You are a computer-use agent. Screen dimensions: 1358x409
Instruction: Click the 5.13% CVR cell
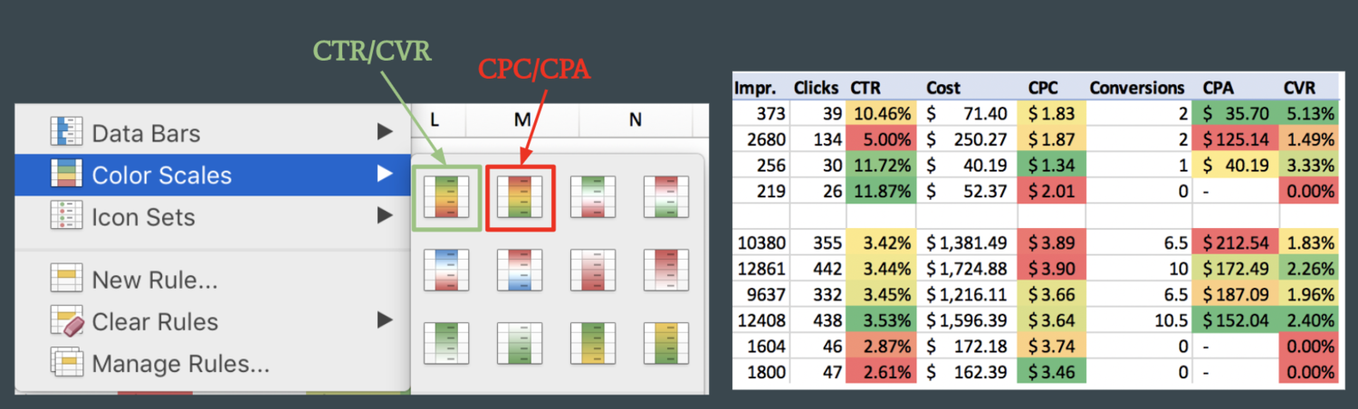click(x=1308, y=113)
